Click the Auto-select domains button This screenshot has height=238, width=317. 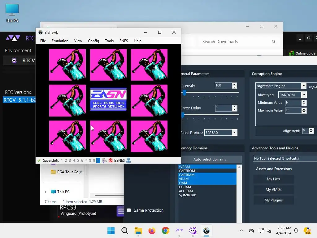(210, 159)
